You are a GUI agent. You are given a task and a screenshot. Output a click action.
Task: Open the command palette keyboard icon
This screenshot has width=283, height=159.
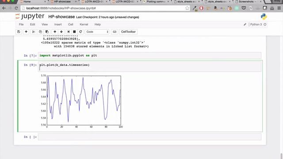(x=115, y=32)
